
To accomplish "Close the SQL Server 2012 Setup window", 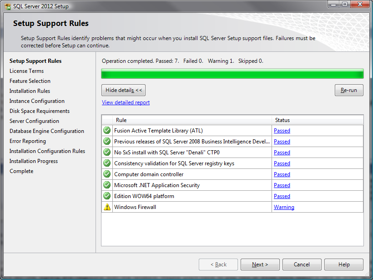I will click(360, 4).
